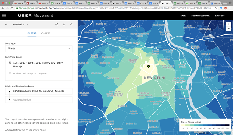Click the green Secure padlock indicator
Image resolution: width=233 pixels, height=135 pixels.
click(21, 8)
